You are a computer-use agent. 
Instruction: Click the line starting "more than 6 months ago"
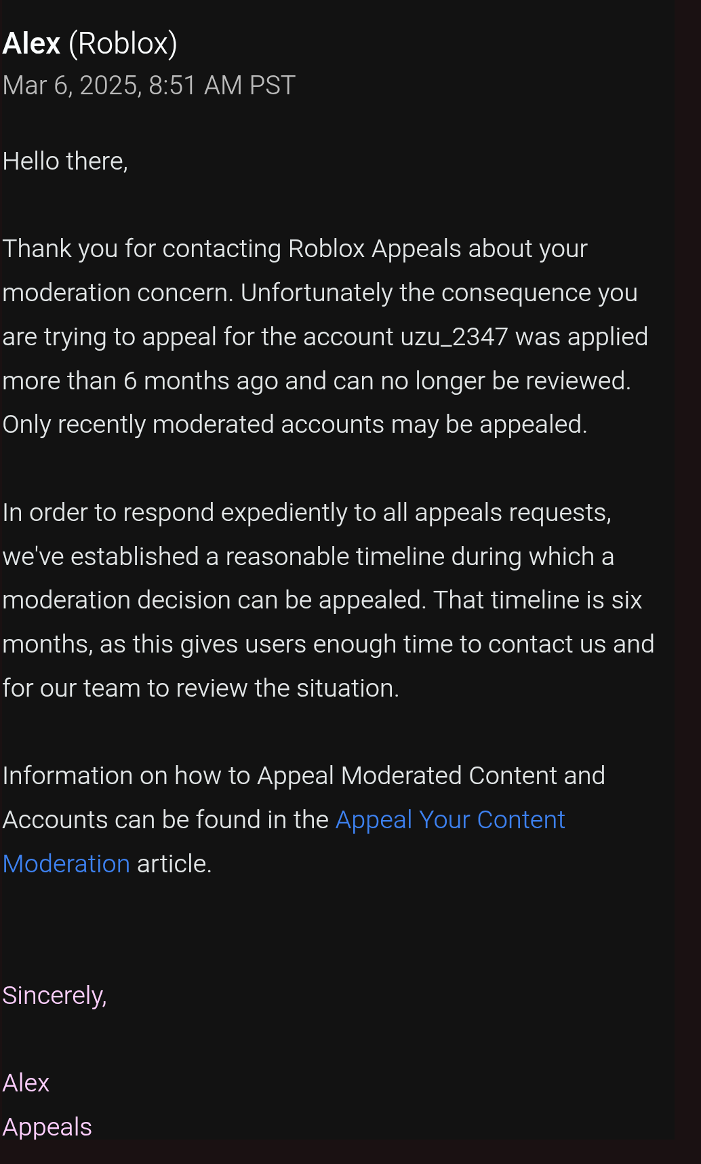coord(317,381)
